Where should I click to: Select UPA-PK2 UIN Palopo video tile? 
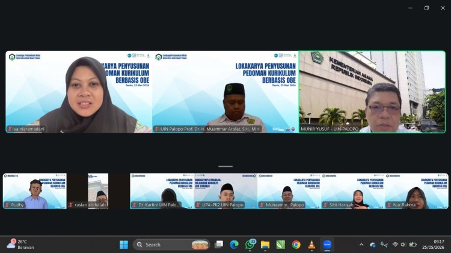226,191
